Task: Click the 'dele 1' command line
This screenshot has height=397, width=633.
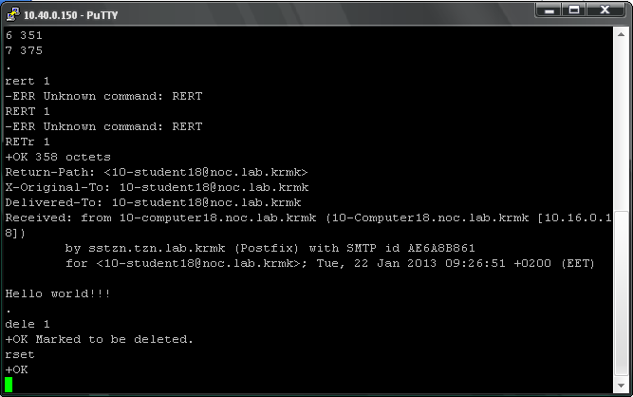Action: coord(28,324)
